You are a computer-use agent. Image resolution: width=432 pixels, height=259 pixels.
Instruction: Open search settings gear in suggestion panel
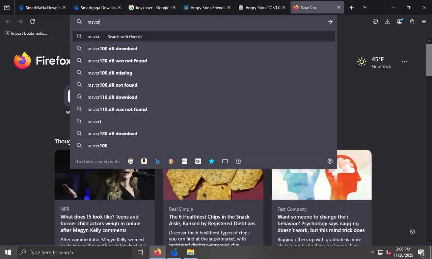330,161
